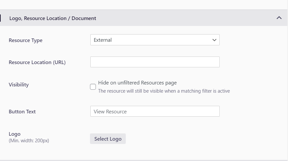
Task: Focus the Resource Location (URL) input field
Action: (155, 62)
